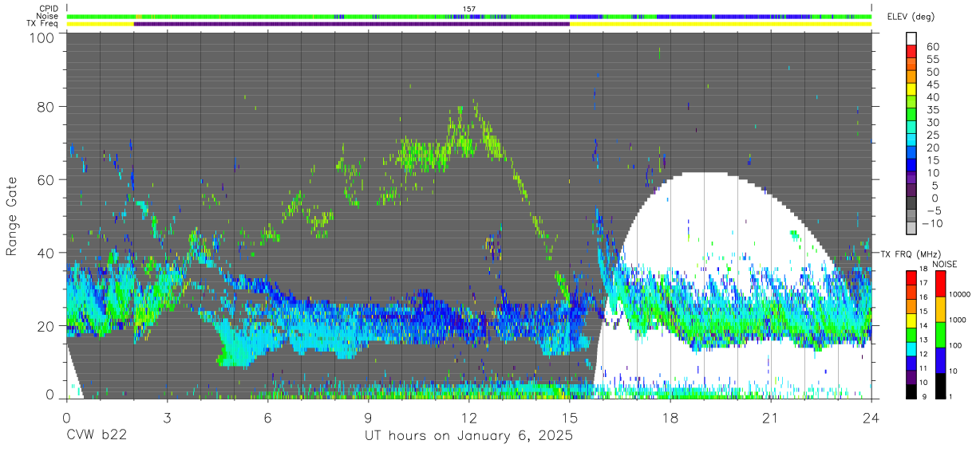Select the 'CPID' label at top left
980x452 pixels.
[x=49, y=9]
